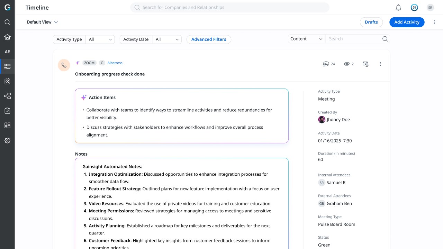View the 24 comments on the activity
The height and width of the screenshot is (249, 443).
click(329, 64)
